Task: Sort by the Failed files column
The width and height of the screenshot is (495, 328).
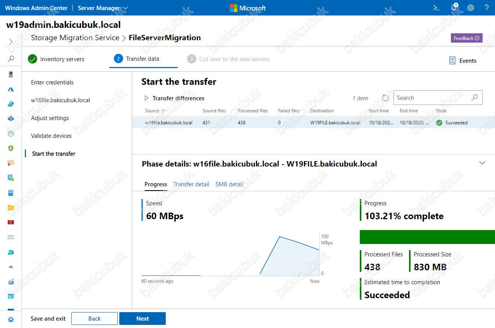Action: click(x=289, y=111)
